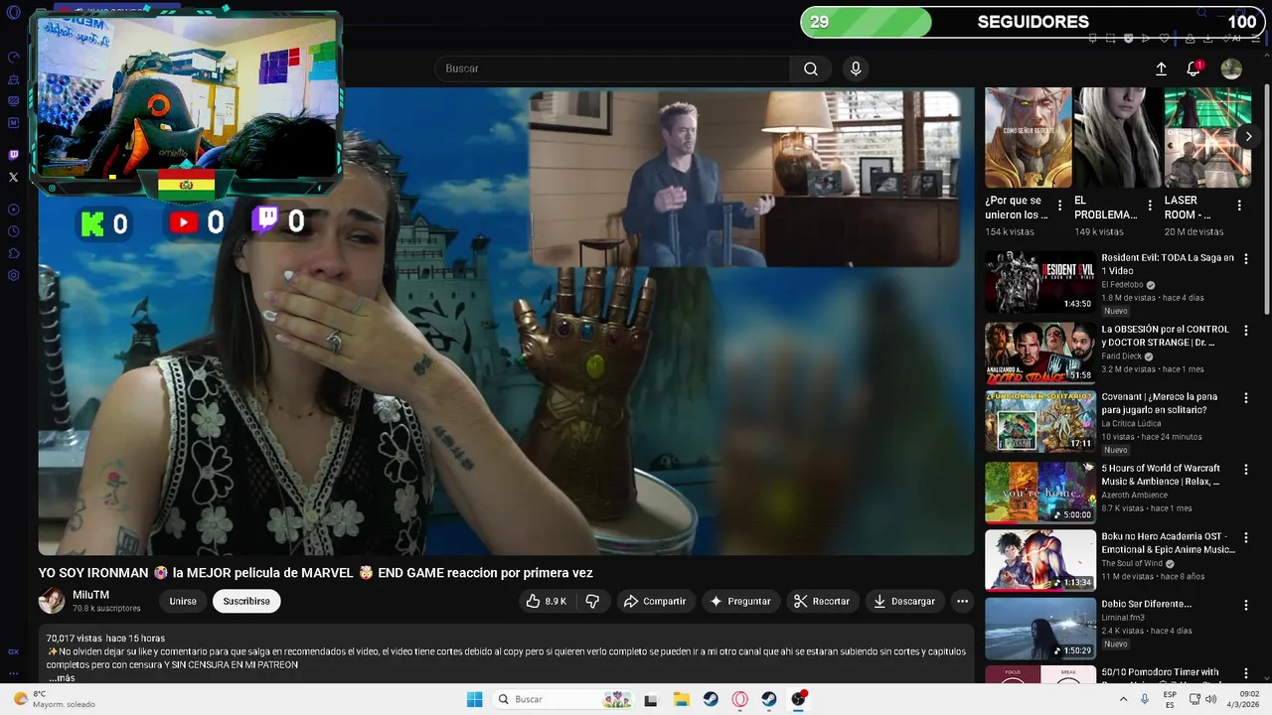Open 5 Hours of World of Warcraft thumbnail
Image resolution: width=1272 pixels, height=715 pixels.
pos(1040,492)
